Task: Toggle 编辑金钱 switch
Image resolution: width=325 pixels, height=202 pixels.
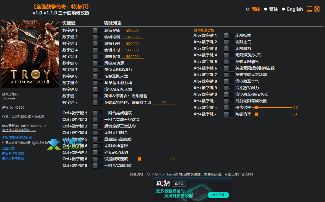Action: pos(98,30)
